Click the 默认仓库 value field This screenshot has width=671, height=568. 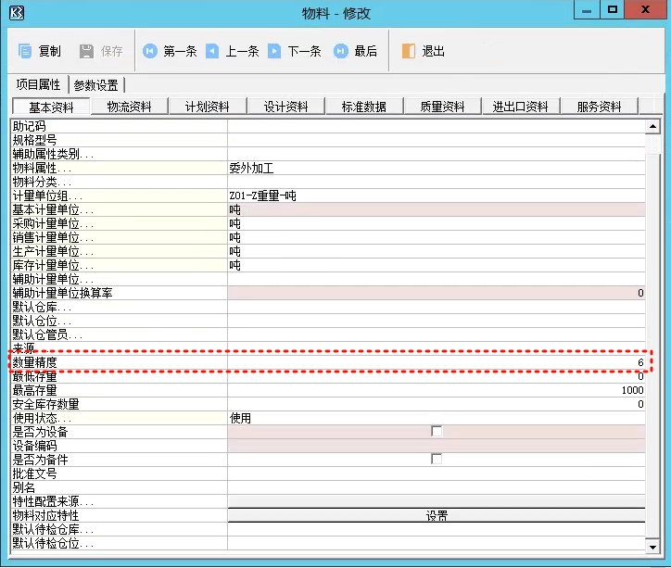(x=437, y=307)
